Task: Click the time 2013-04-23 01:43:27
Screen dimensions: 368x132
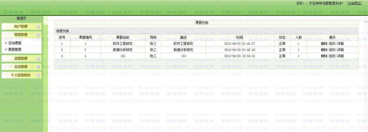Action: (240, 44)
